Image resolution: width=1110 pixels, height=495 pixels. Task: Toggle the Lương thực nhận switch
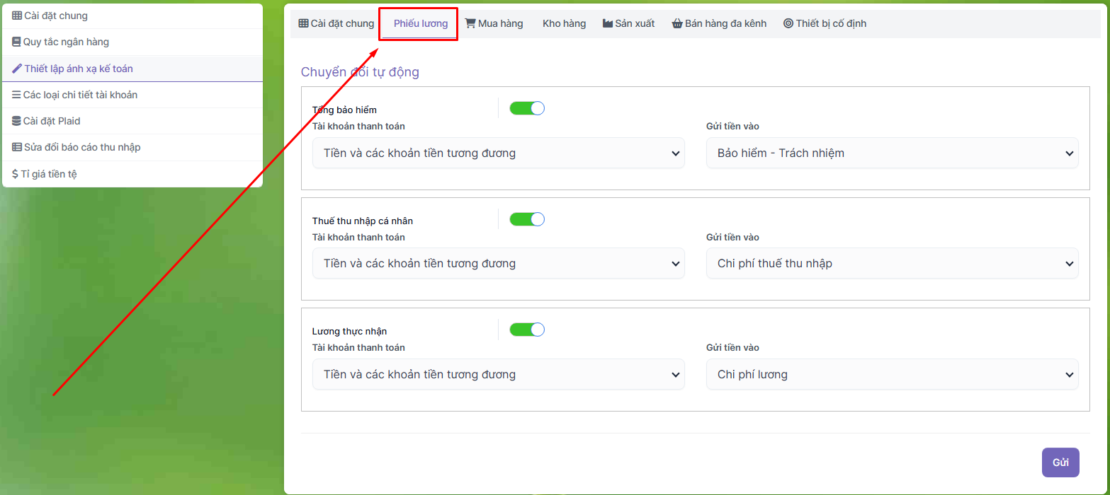pos(527,330)
